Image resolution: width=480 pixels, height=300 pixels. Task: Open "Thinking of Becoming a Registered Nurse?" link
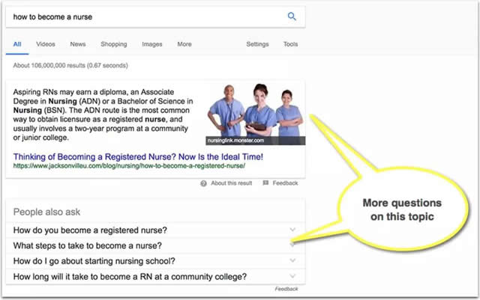click(x=138, y=157)
